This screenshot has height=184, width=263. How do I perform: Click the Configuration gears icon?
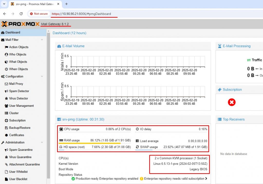(x=3, y=76)
